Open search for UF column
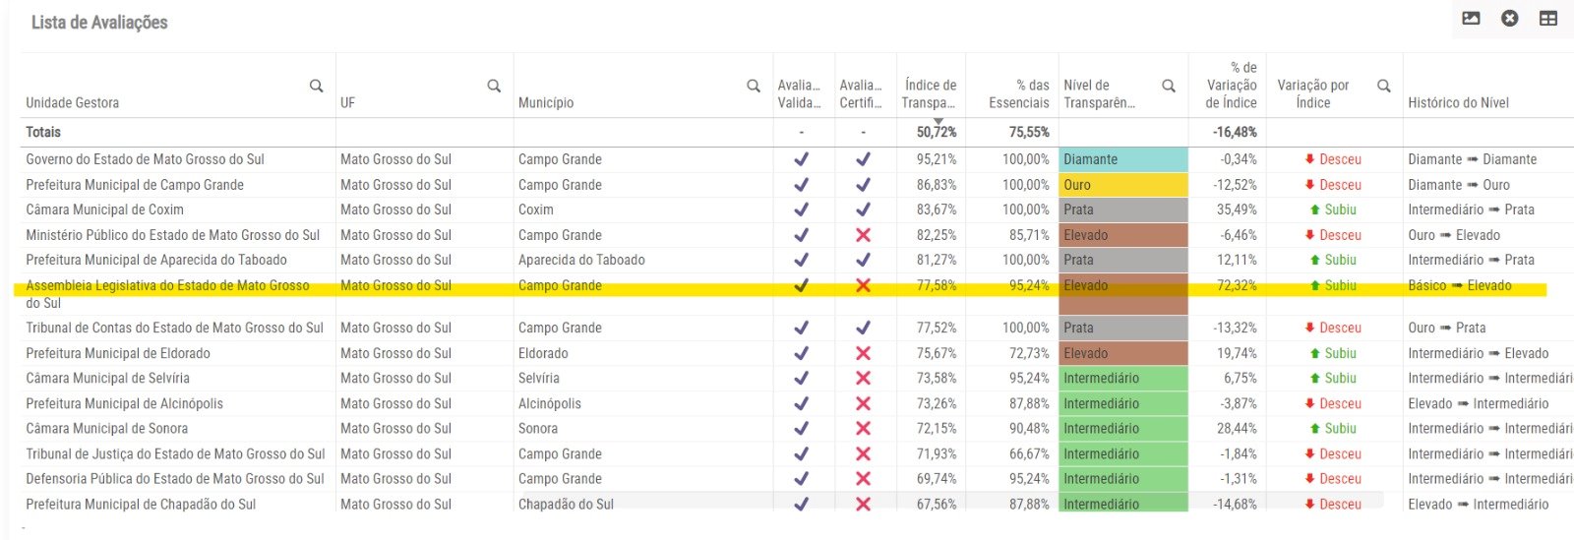Viewport: 1574px width, 540px height. tap(494, 87)
